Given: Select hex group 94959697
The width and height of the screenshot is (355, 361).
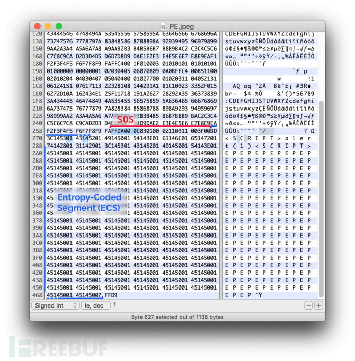Looking at the screenshot, I should [x=204, y=109].
